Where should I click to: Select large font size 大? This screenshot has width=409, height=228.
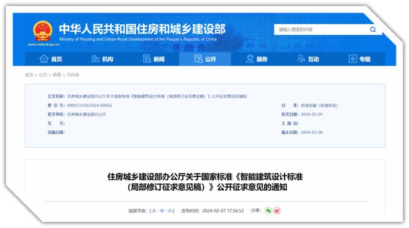coord(154,211)
